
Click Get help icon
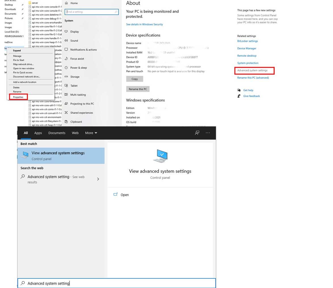239,90
